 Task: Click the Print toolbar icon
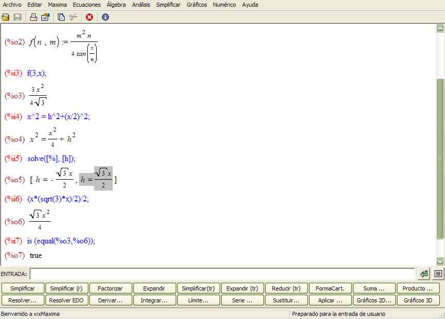(x=34, y=17)
